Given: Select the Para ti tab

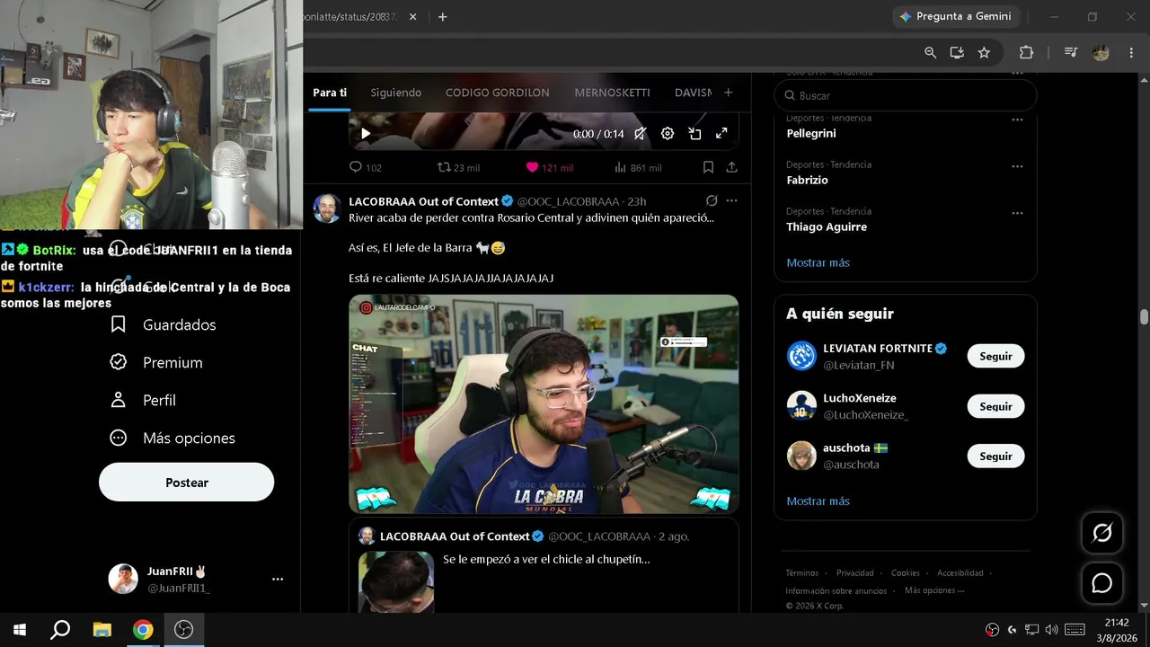Looking at the screenshot, I should [x=330, y=93].
